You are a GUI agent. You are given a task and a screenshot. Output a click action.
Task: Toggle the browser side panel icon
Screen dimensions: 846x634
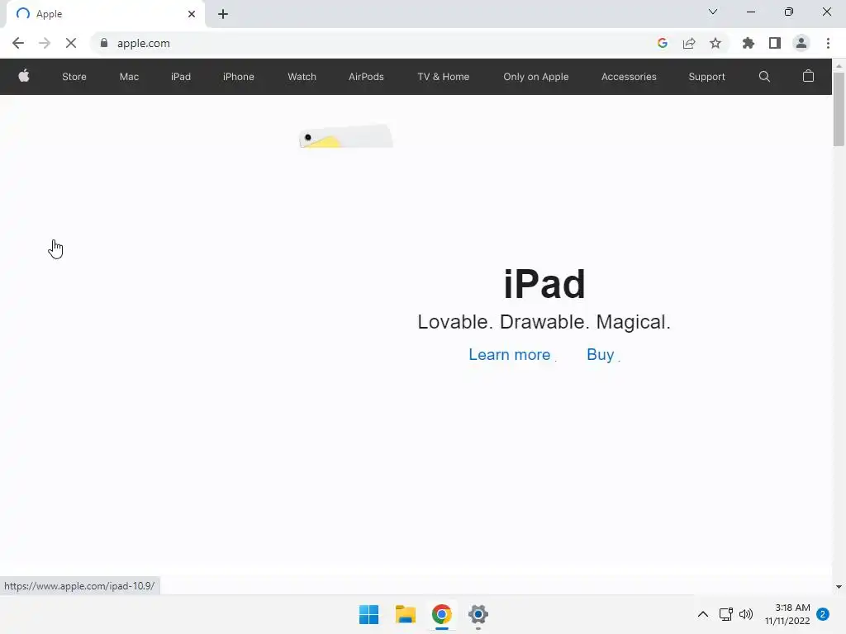point(775,43)
